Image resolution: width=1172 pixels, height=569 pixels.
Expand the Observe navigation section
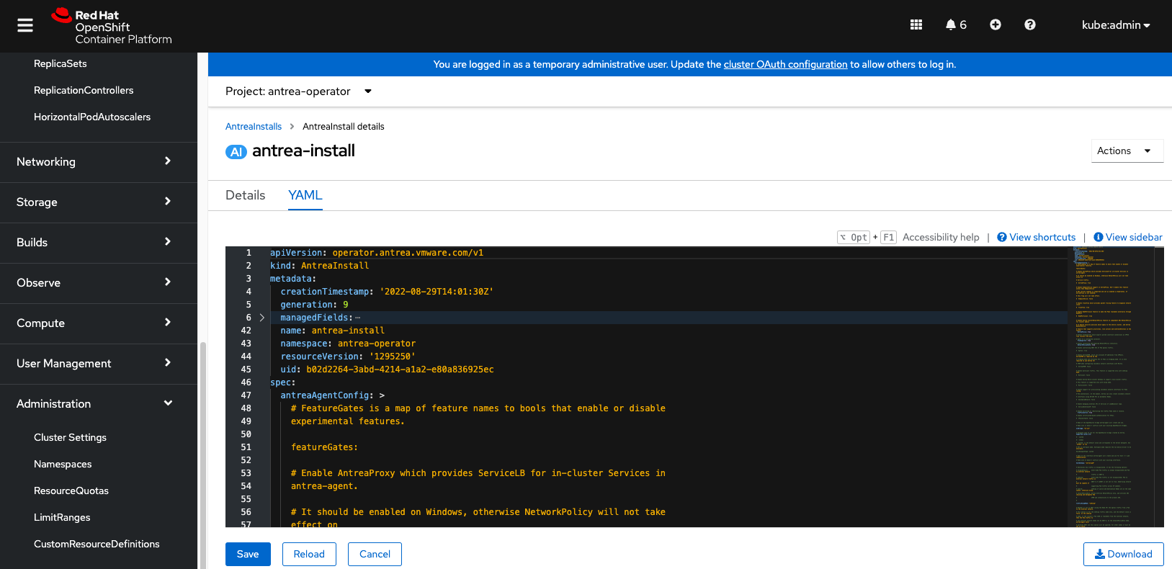99,283
